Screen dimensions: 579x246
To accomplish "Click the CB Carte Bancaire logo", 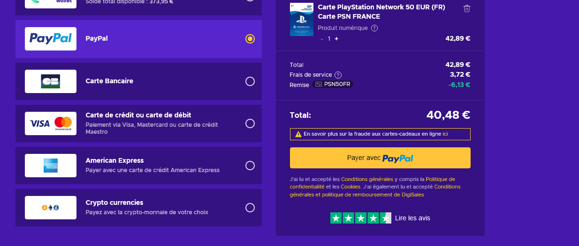I will pos(51,81).
